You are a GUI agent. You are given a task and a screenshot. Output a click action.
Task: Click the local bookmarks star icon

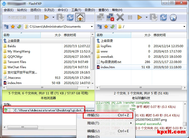coord(13,27)
